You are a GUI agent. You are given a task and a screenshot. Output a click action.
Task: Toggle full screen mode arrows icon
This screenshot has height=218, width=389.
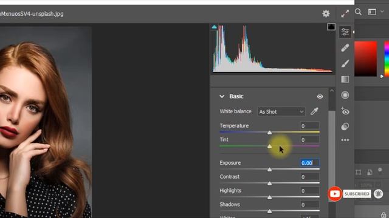coord(345,13)
